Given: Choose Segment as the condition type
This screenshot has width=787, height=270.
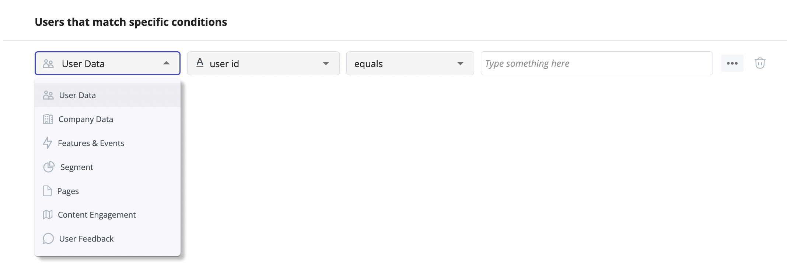Looking at the screenshot, I should tap(77, 167).
